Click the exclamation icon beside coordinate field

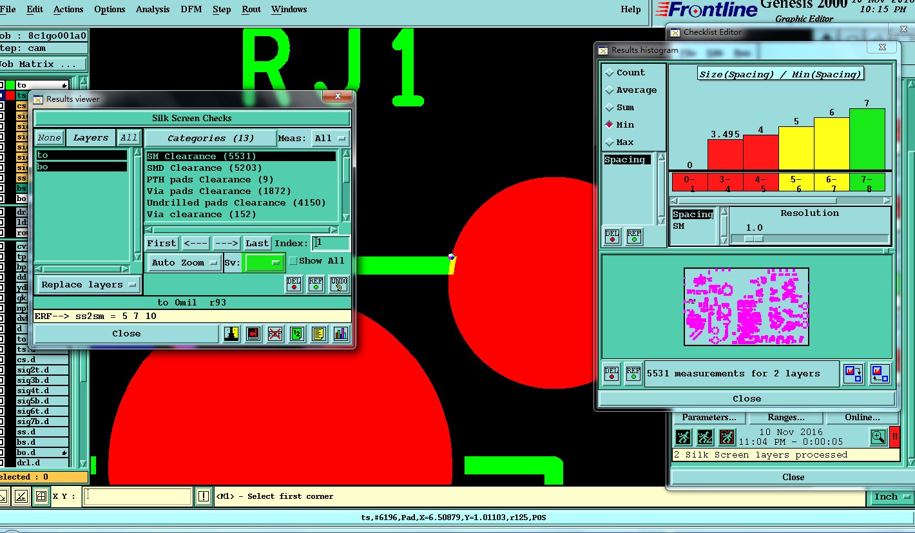204,496
